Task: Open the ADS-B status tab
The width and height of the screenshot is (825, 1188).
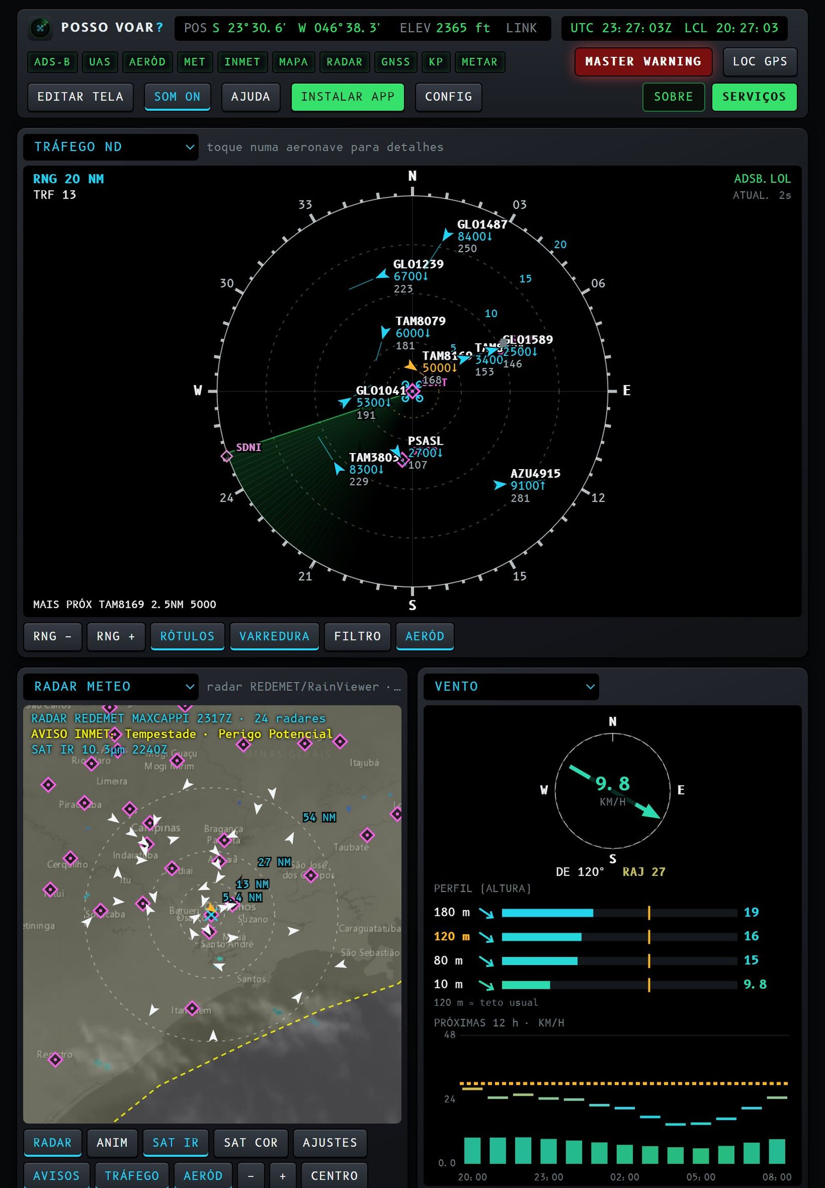Action: click(52, 62)
